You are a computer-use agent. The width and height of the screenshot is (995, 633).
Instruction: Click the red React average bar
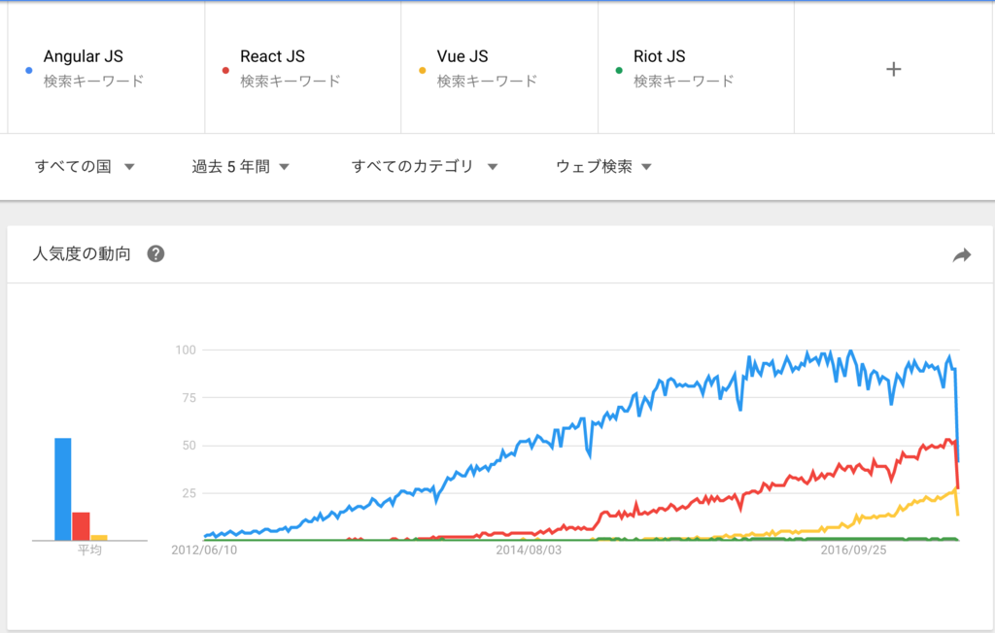point(81,526)
